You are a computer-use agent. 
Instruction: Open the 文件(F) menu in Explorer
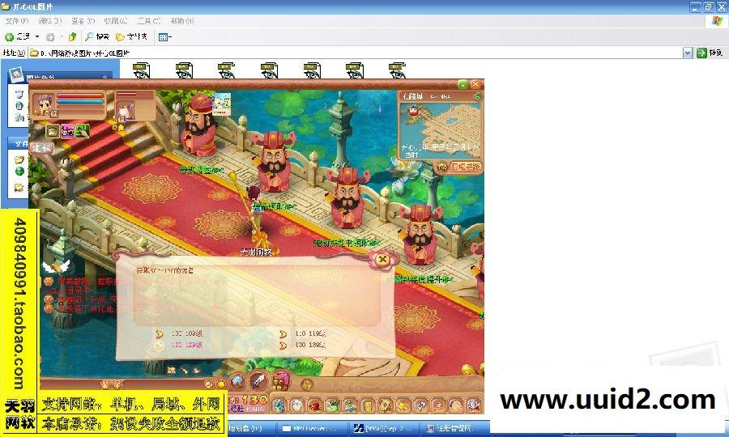coord(17,21)
